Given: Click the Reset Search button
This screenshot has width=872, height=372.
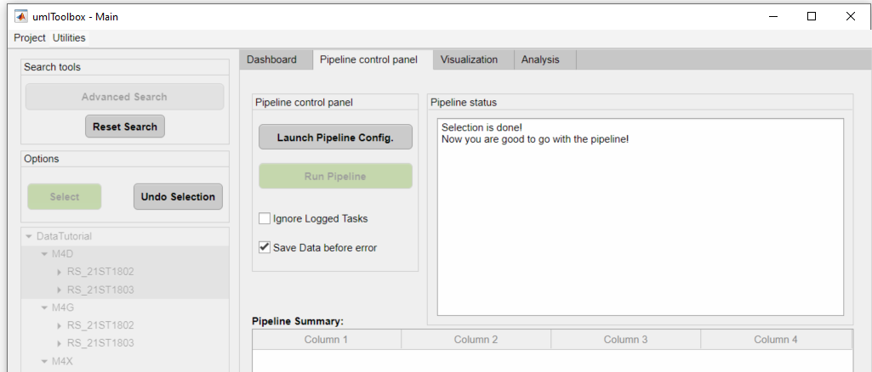Looking at the screenshot, I should (x=125, y=127).
